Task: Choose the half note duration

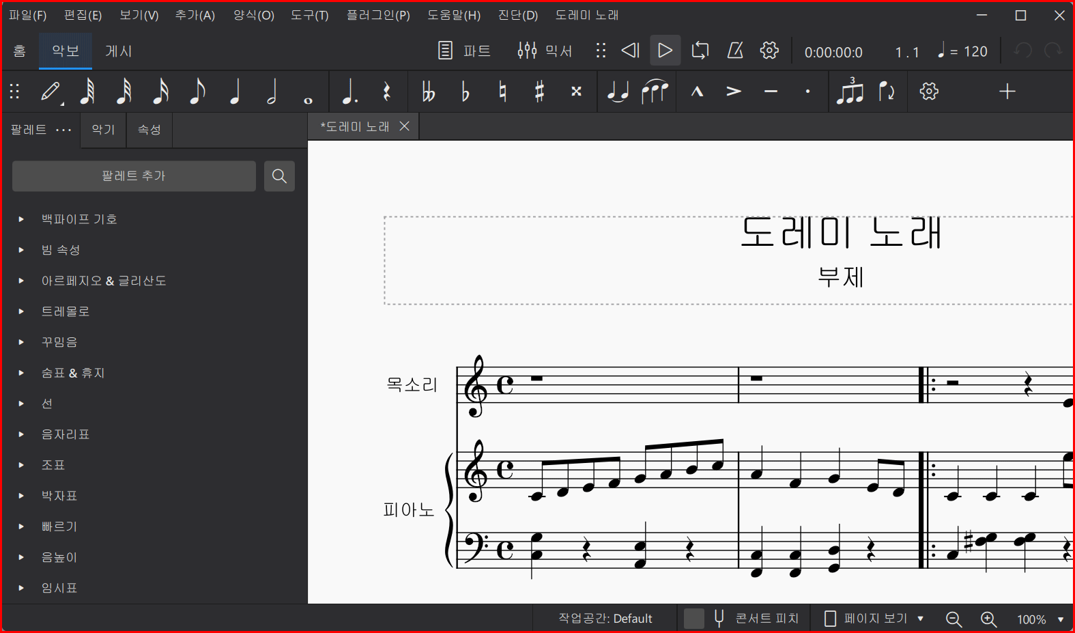Action: tap(272, 92)
